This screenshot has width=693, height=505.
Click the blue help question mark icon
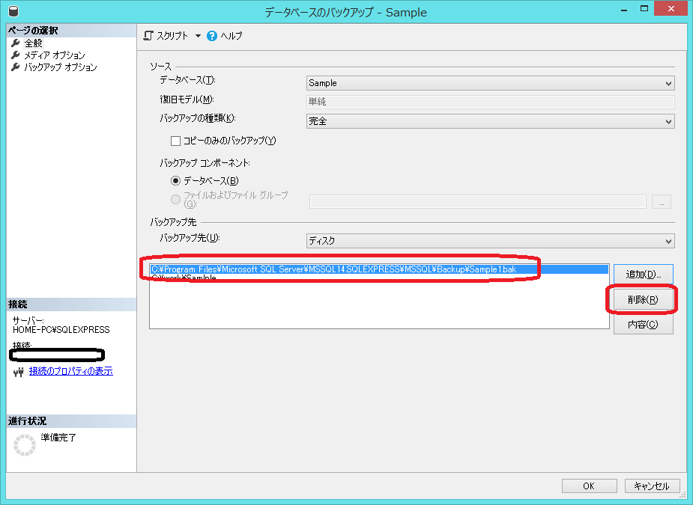[212, 36]
